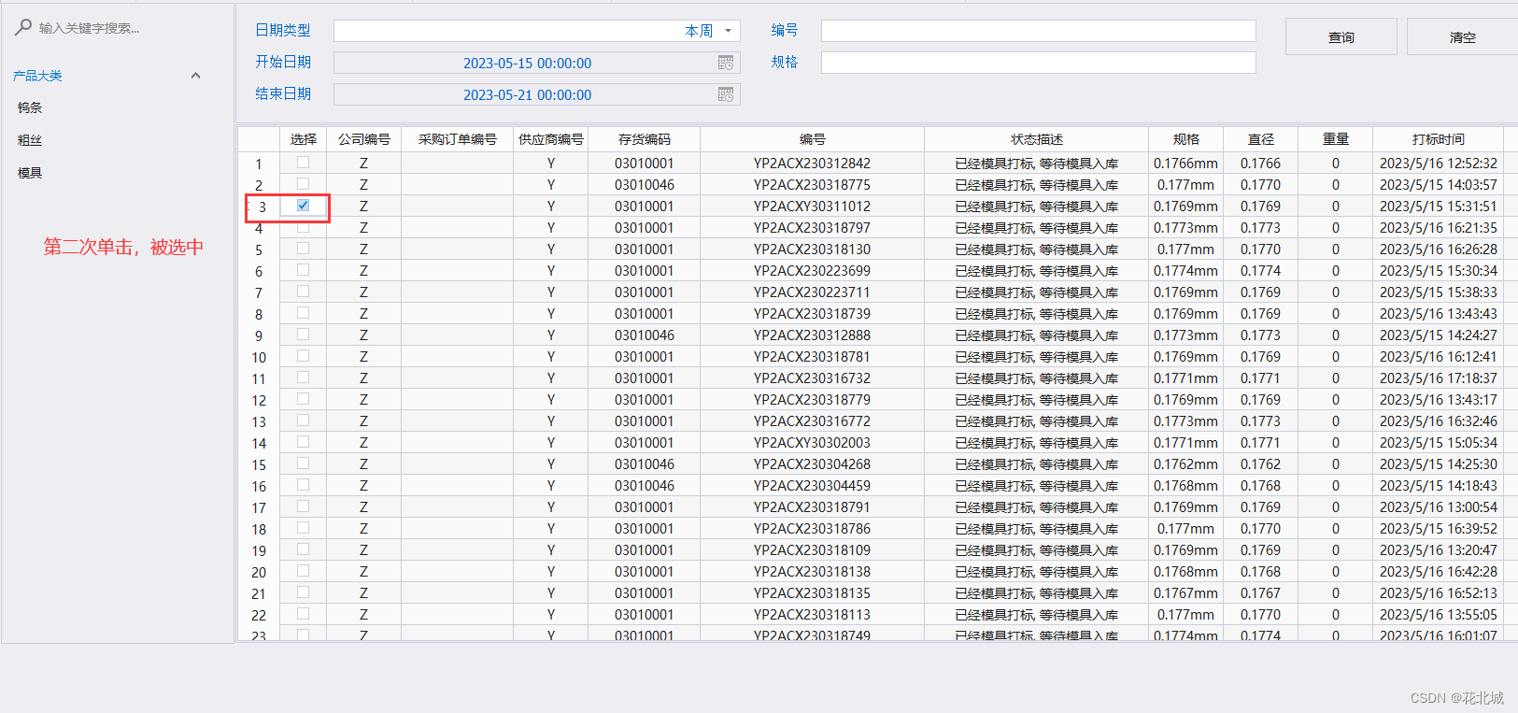Click 直径 cell 0.1766
The image size is (1518, 713).
1260,164
